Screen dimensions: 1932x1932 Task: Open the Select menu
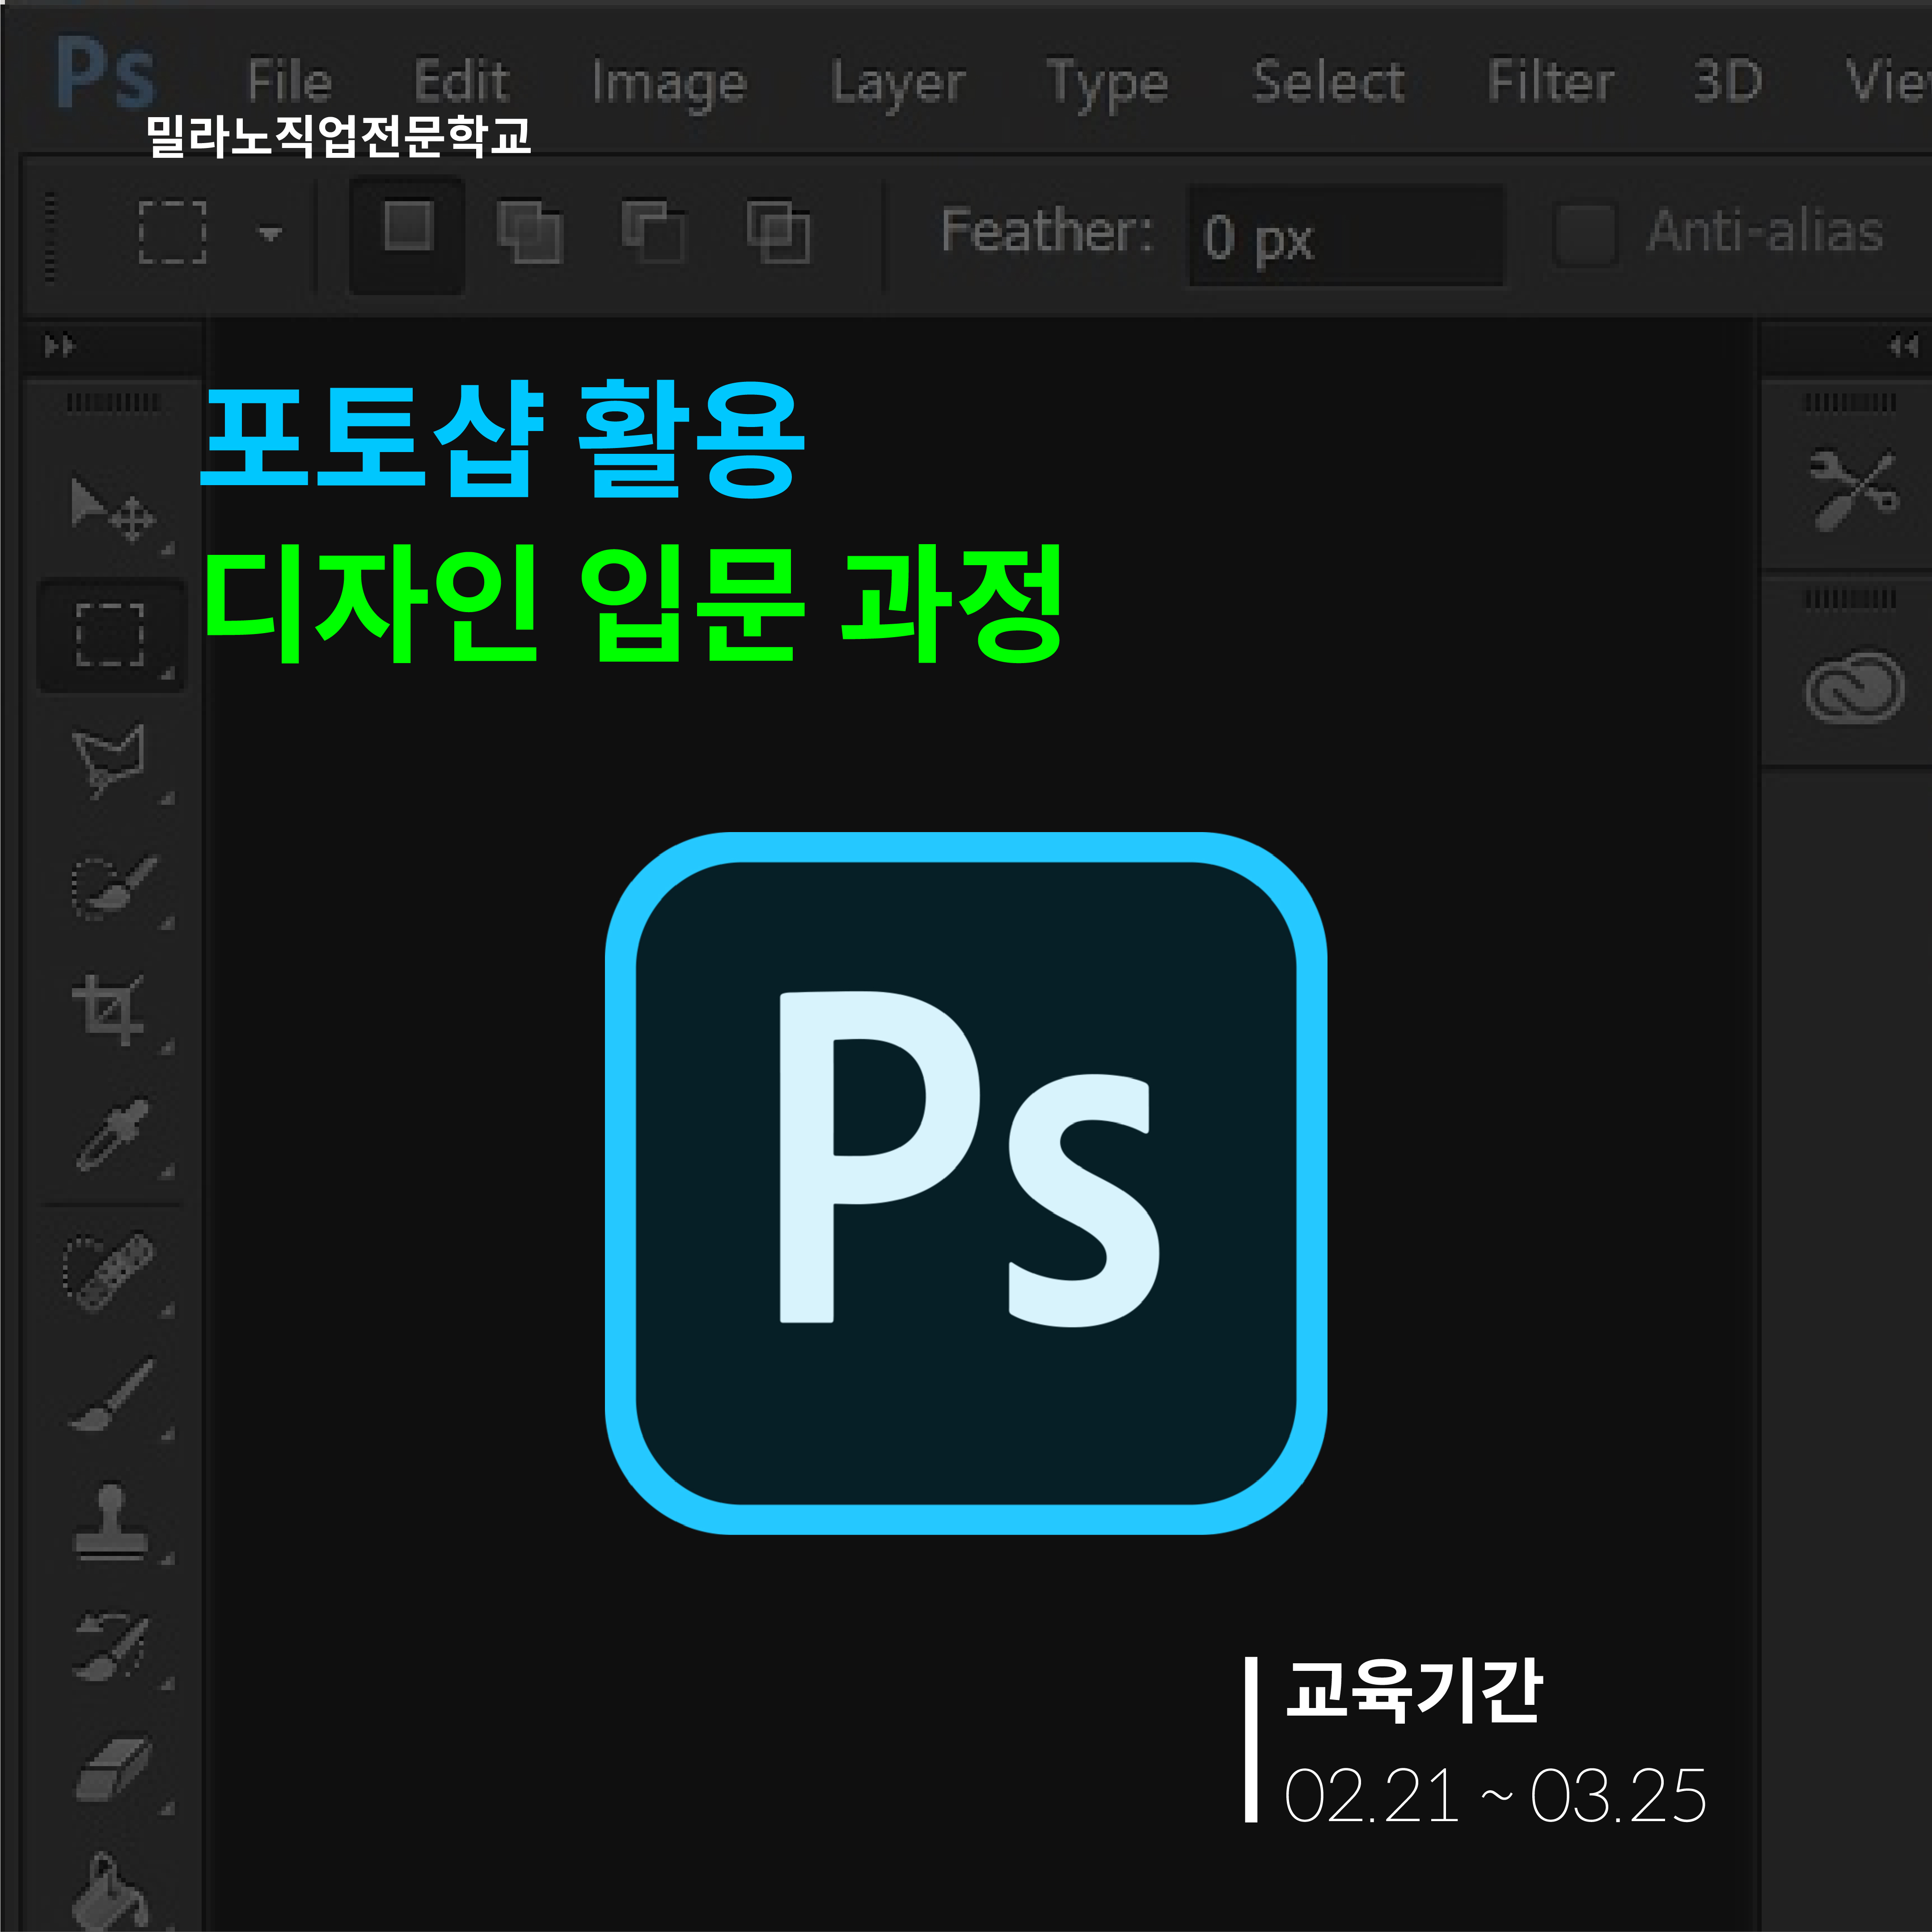point(1329,80)
